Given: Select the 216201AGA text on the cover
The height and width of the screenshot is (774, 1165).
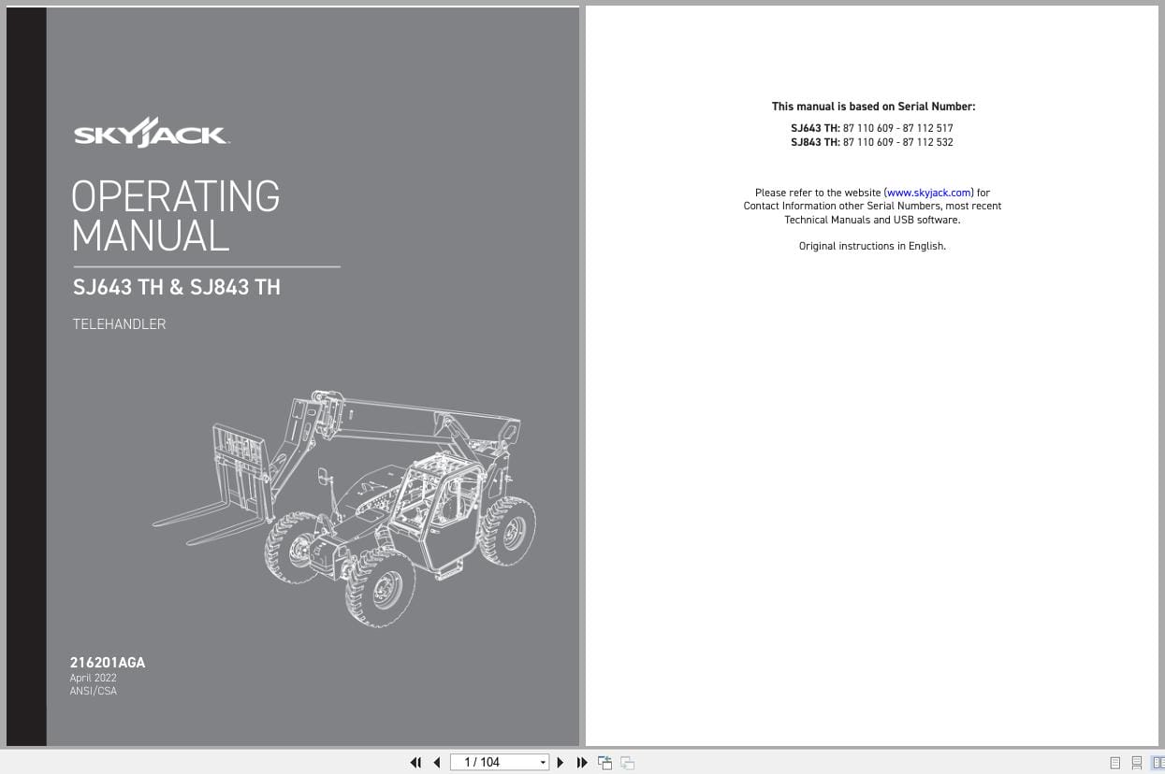Looking at the screenshot, I should [x=108, y=662].
